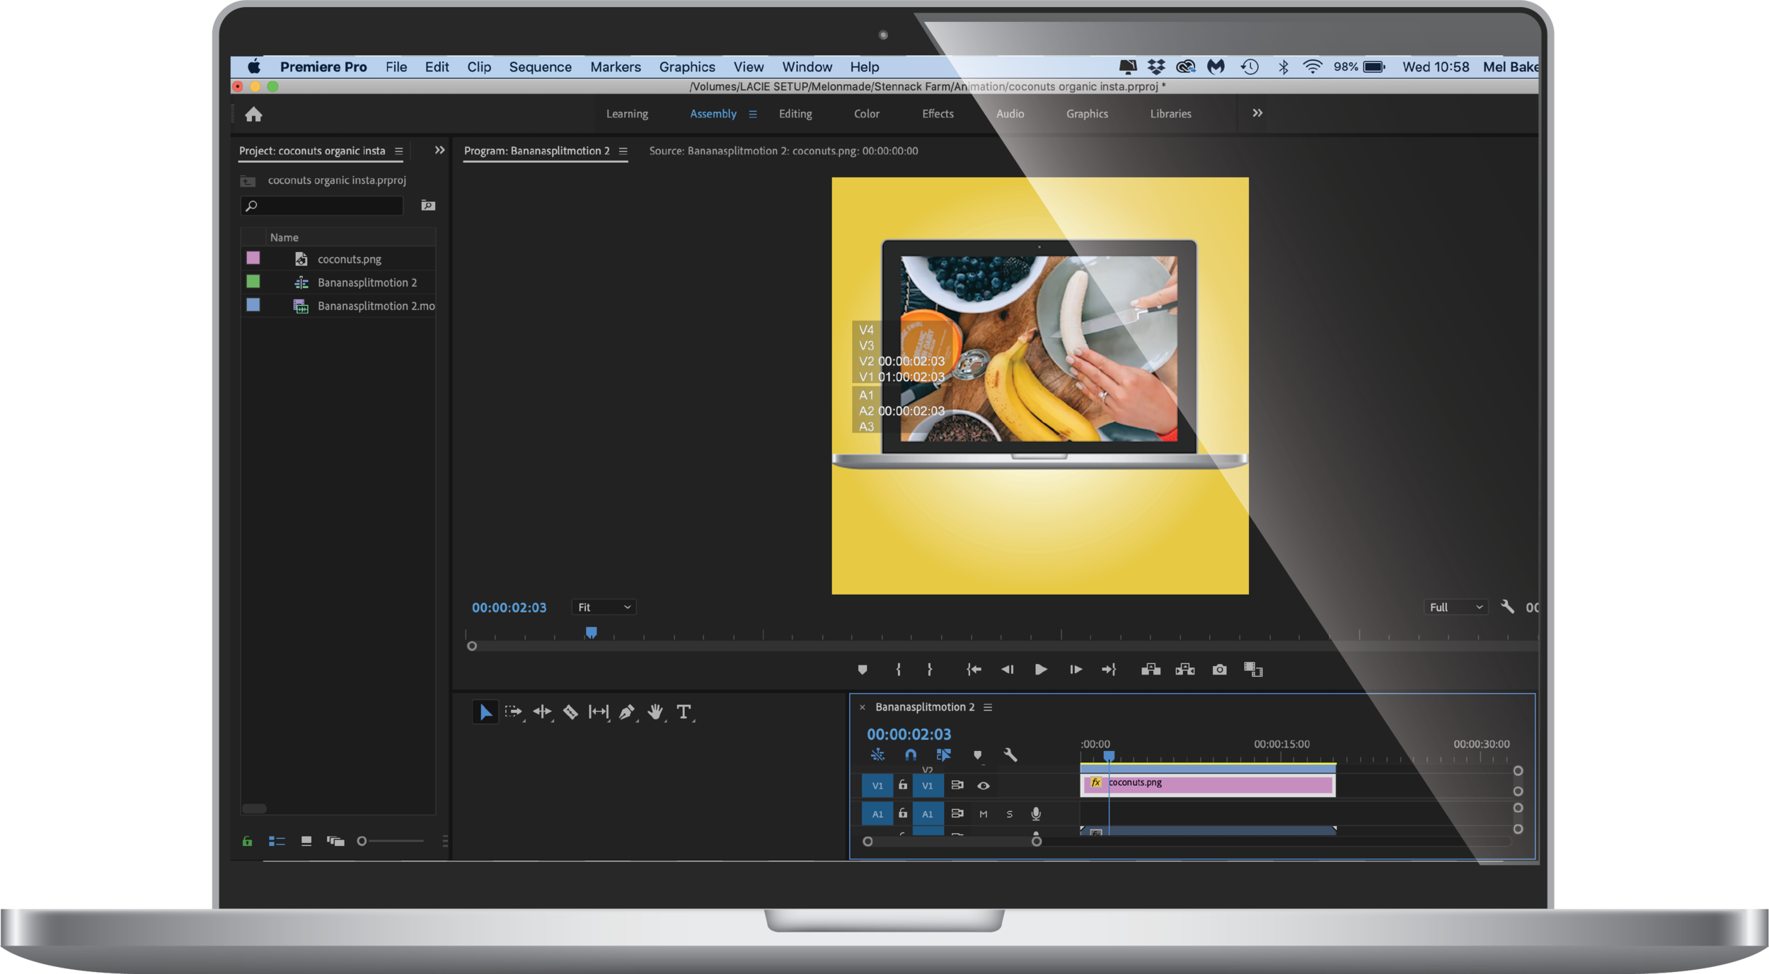The height and width of the screenshot is (974, 1769).
Task: Click program monitor timecode 00:00:02:03
Action: point(509,607)
